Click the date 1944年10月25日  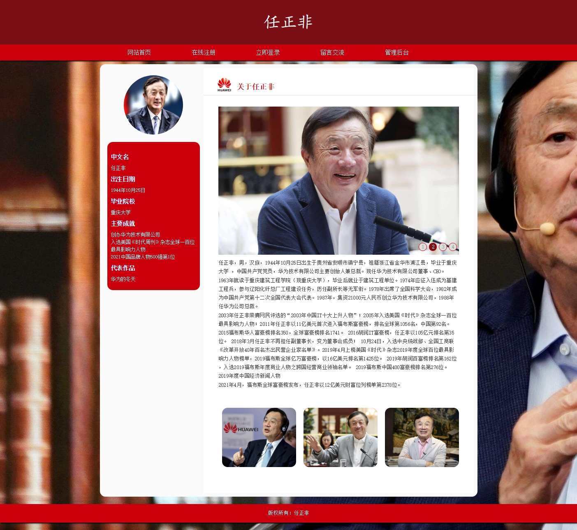128,190
